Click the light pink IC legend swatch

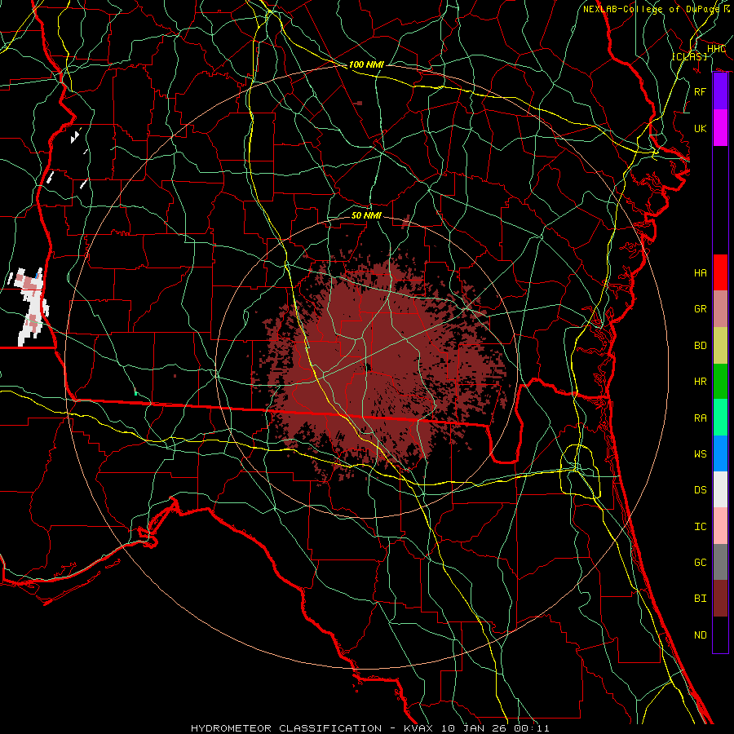click(x=720, y=526)
